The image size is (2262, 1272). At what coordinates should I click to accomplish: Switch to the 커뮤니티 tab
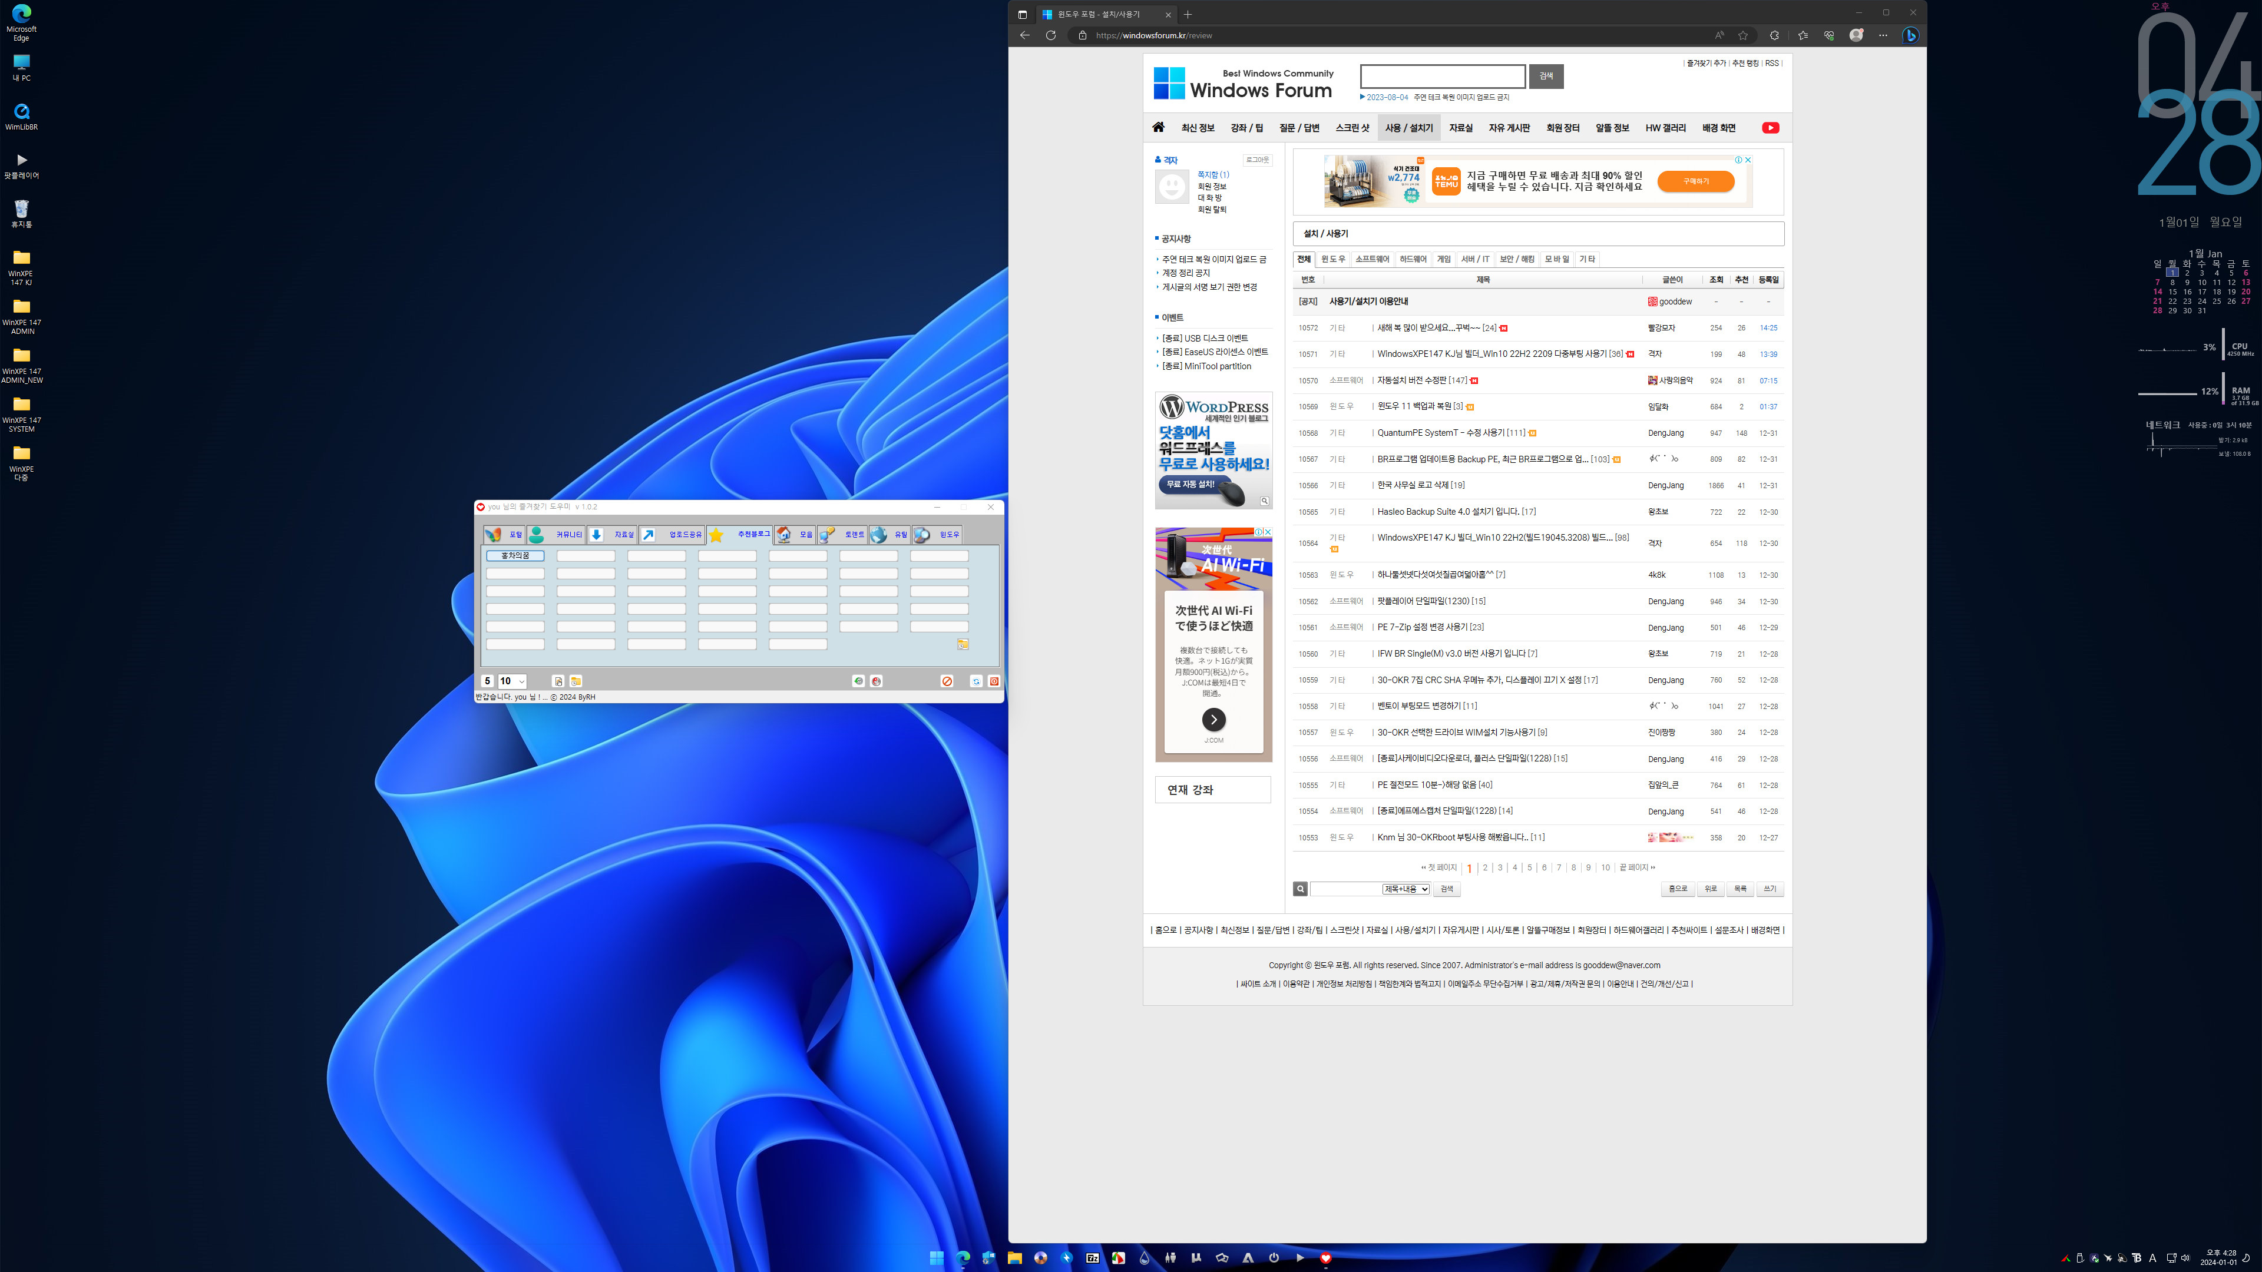click(x=556, y=535)
